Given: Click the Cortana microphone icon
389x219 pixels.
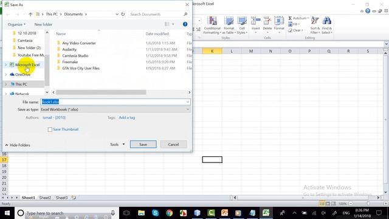Looking at the screenshot, I should point(113,213).
